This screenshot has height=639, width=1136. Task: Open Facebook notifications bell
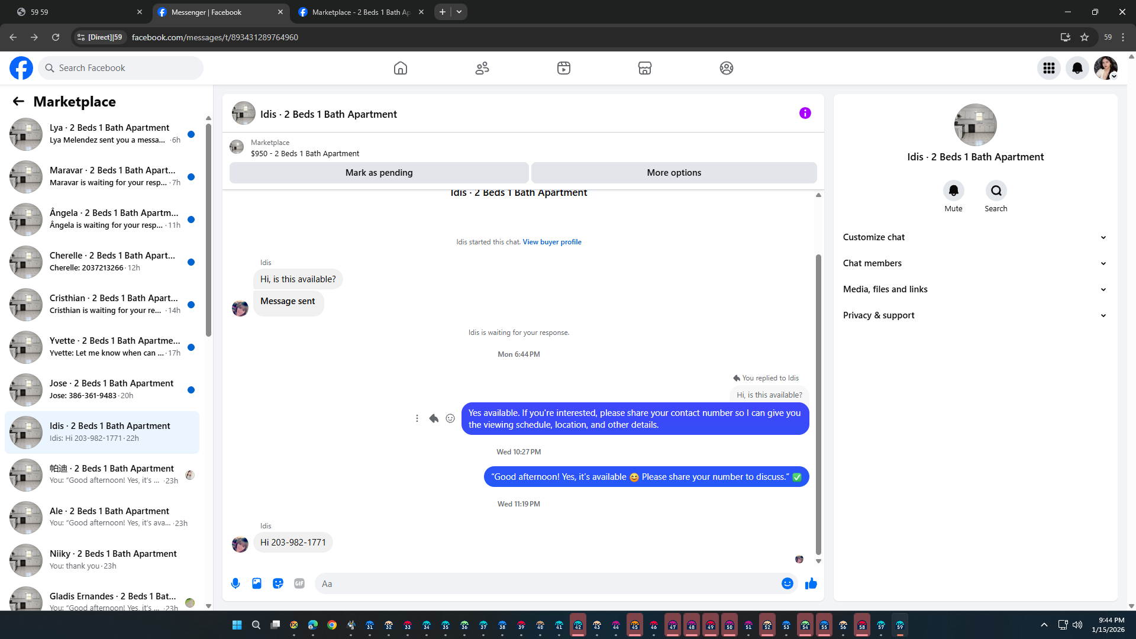1077,68
